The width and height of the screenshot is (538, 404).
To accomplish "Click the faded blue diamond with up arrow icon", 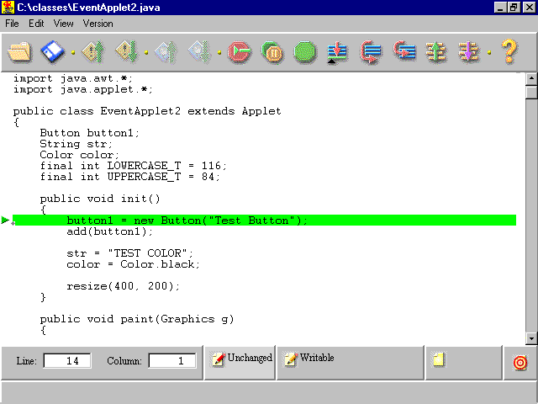I will coord(166,52).
